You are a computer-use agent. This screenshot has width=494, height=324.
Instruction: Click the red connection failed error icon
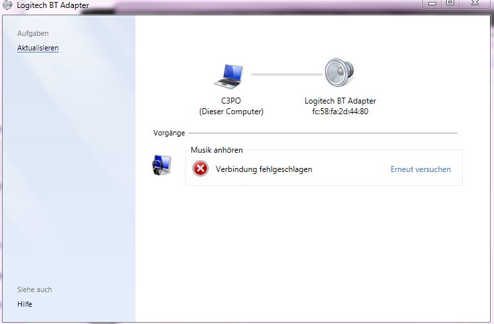(201, 169)
